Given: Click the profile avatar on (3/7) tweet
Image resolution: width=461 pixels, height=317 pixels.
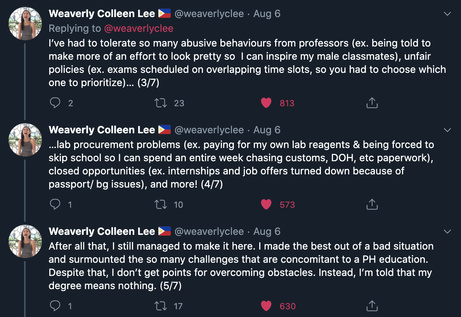Looking at the screenshot, I should click(x=25, y=23).
